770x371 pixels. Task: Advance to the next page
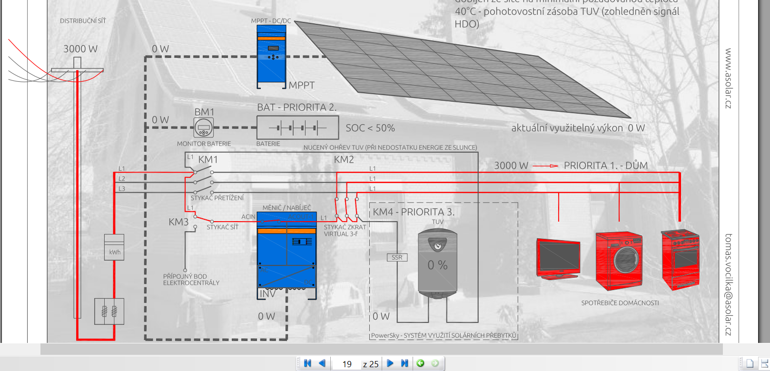click(x=390, y=363)
